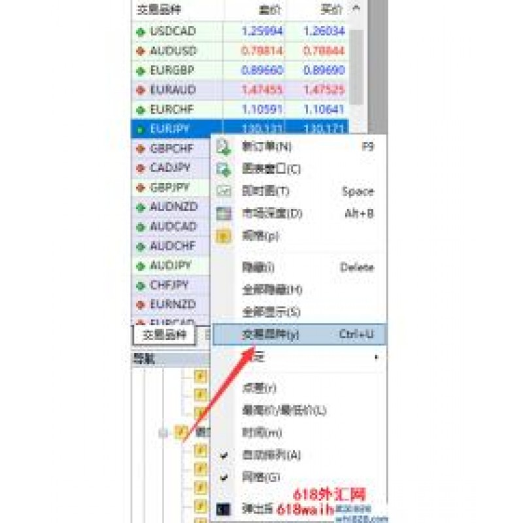Screen dimensions: 523x523
Task: Click the scroll-up arrow above the symbol list
Action: [x=356, y=9]
